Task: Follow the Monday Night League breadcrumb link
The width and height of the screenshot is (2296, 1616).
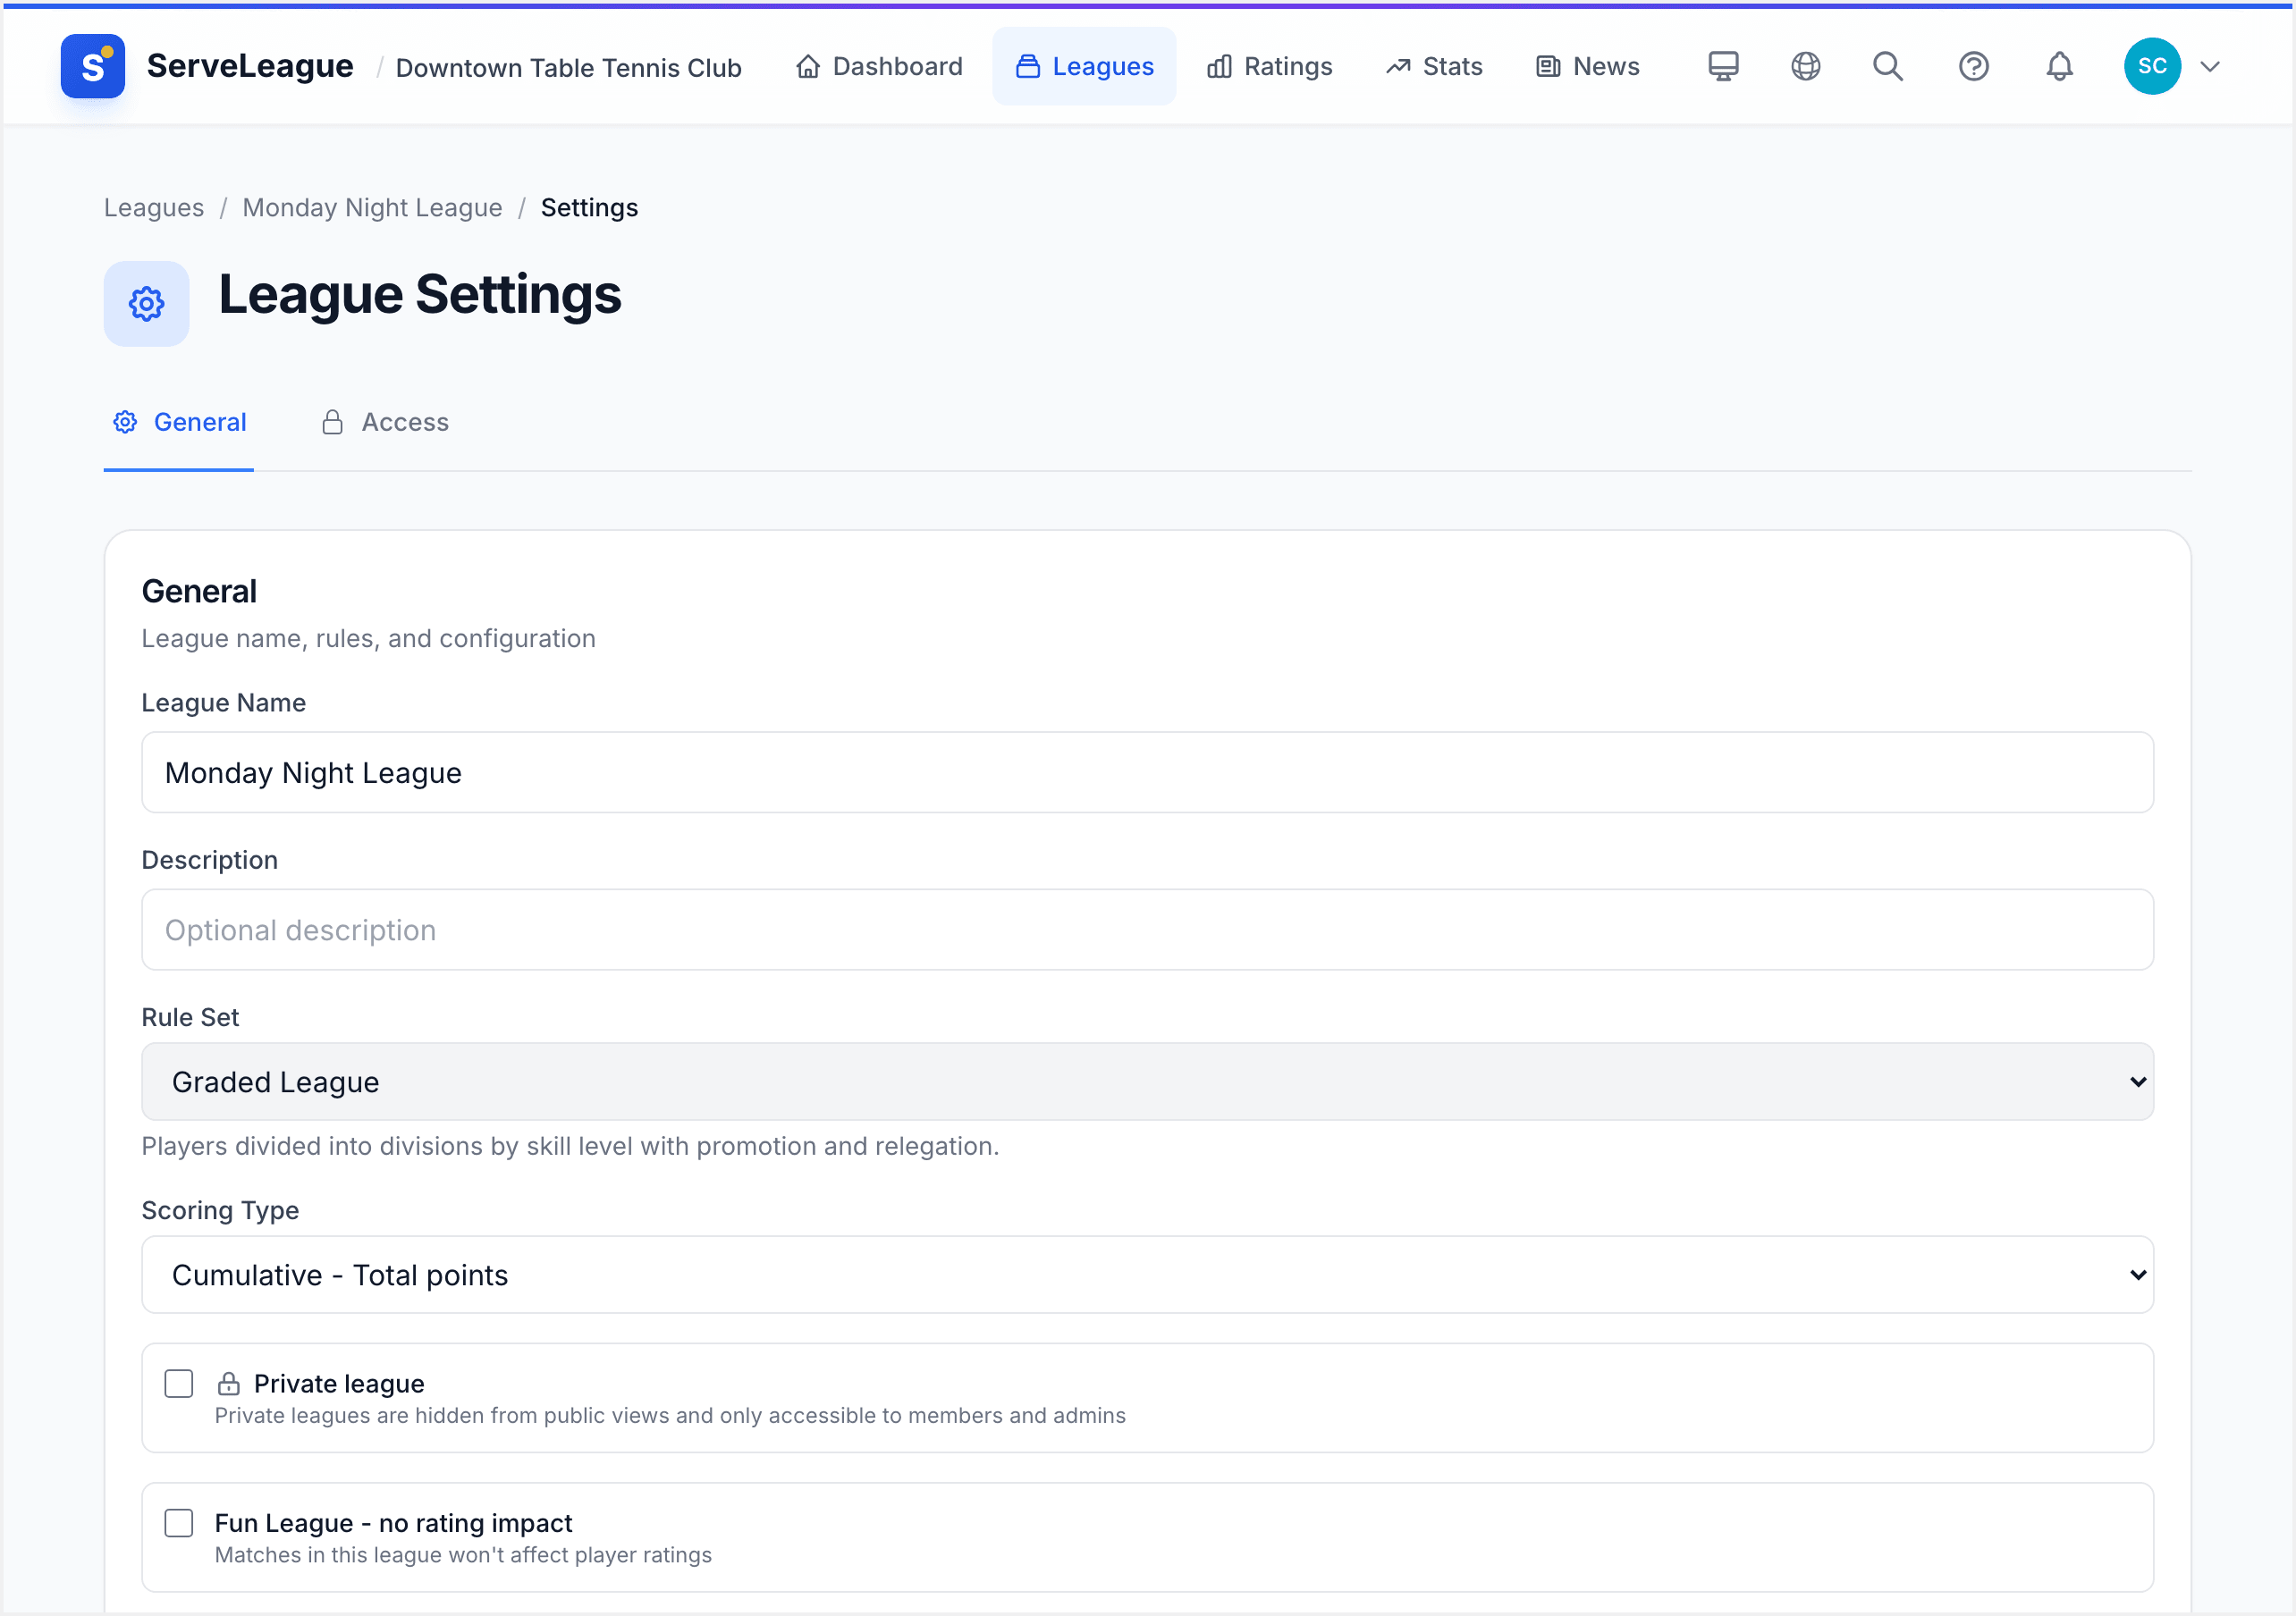Action: click(372, 207)
